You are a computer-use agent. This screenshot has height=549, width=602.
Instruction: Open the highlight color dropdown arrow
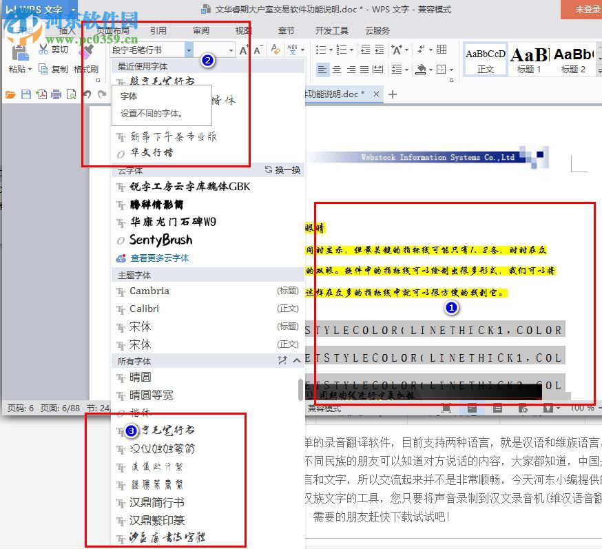coord(430,69)
